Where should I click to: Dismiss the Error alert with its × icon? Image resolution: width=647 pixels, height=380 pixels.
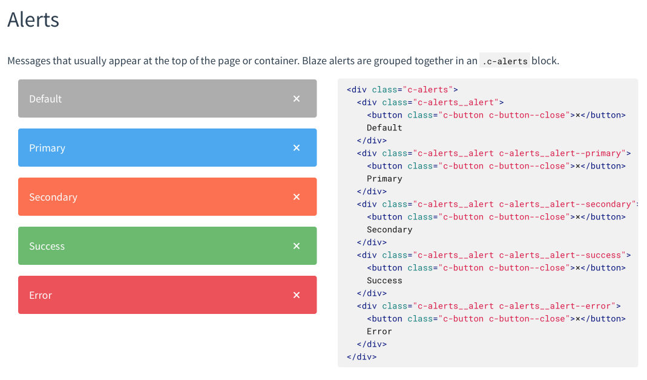pos(297,295)
